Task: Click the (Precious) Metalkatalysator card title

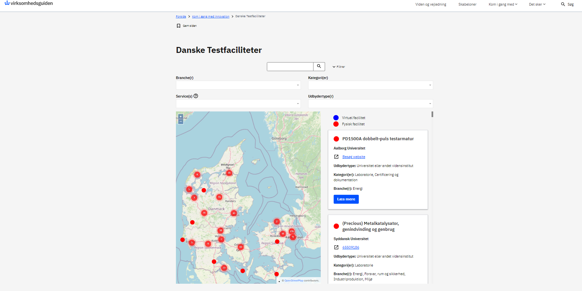Action: (370, 226)
